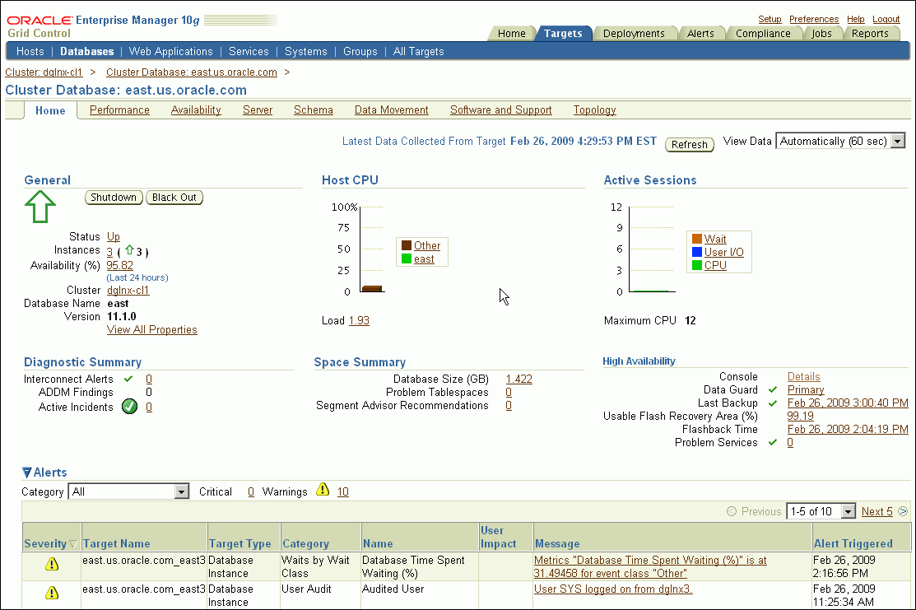This screenshot has height=610, width=916.
Task: Select All Targets in the subnavigation bar
Action: tap(418, 51)
